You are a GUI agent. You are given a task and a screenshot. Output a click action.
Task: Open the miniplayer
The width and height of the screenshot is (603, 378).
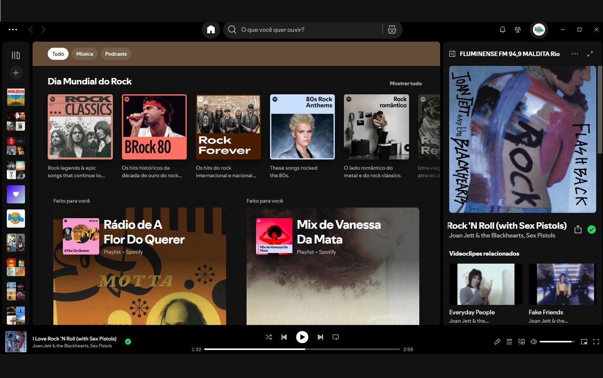(584, 342)
